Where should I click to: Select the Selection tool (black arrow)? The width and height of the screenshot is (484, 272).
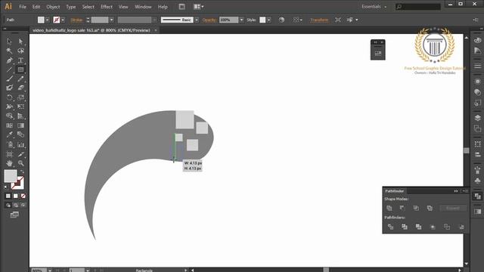pos(9,42)
